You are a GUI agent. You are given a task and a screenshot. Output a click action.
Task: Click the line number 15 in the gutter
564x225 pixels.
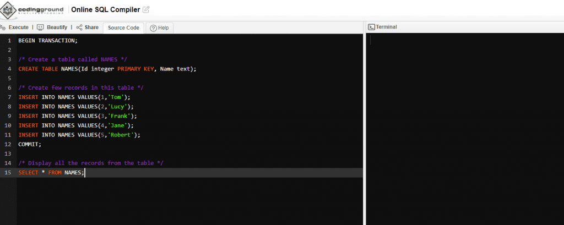[8, 173]
